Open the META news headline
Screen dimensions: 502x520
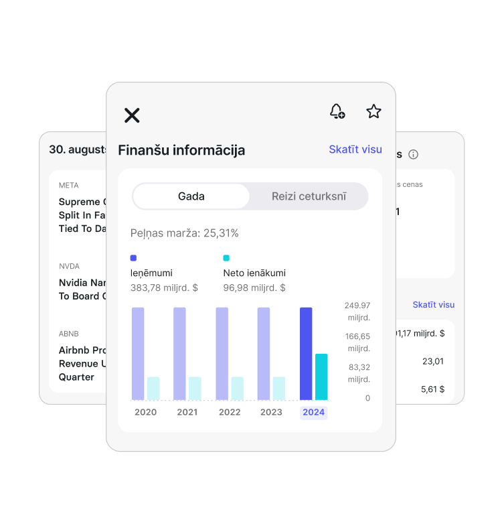point(82,215)
